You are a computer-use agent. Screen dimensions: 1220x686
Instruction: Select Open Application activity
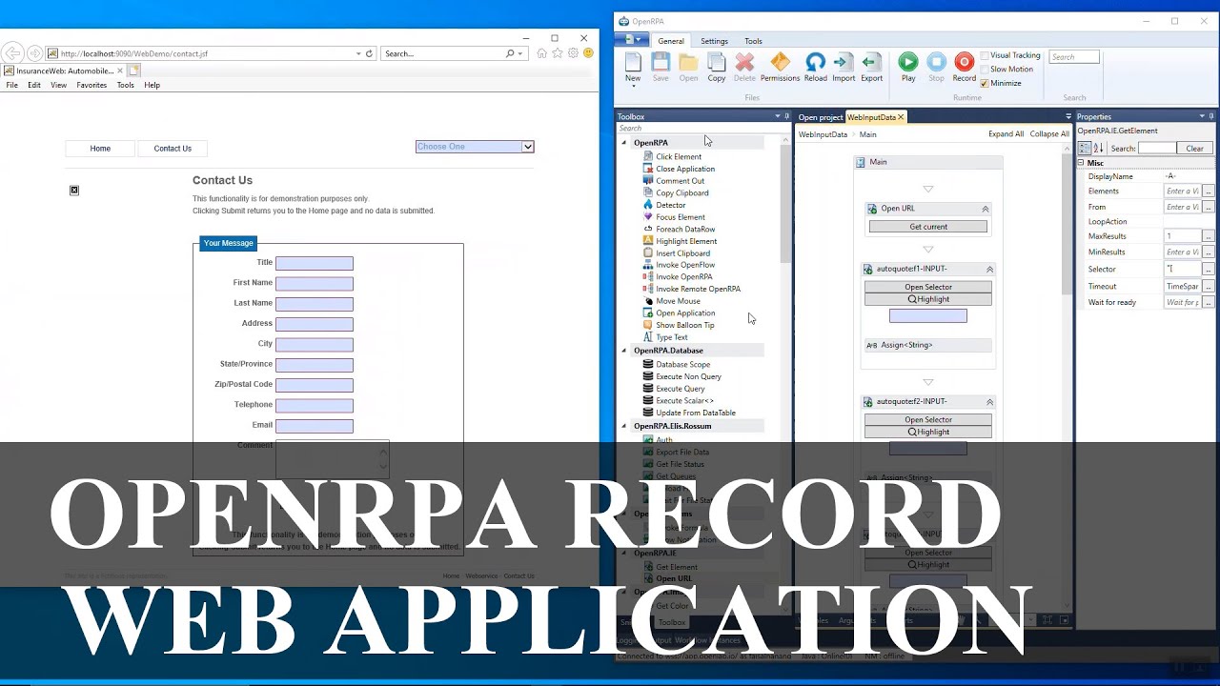[684, 313]
